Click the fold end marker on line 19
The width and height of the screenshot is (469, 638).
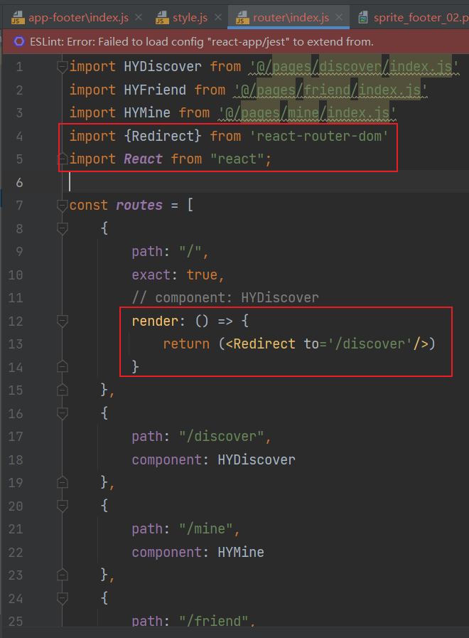(x=63, y=482)
